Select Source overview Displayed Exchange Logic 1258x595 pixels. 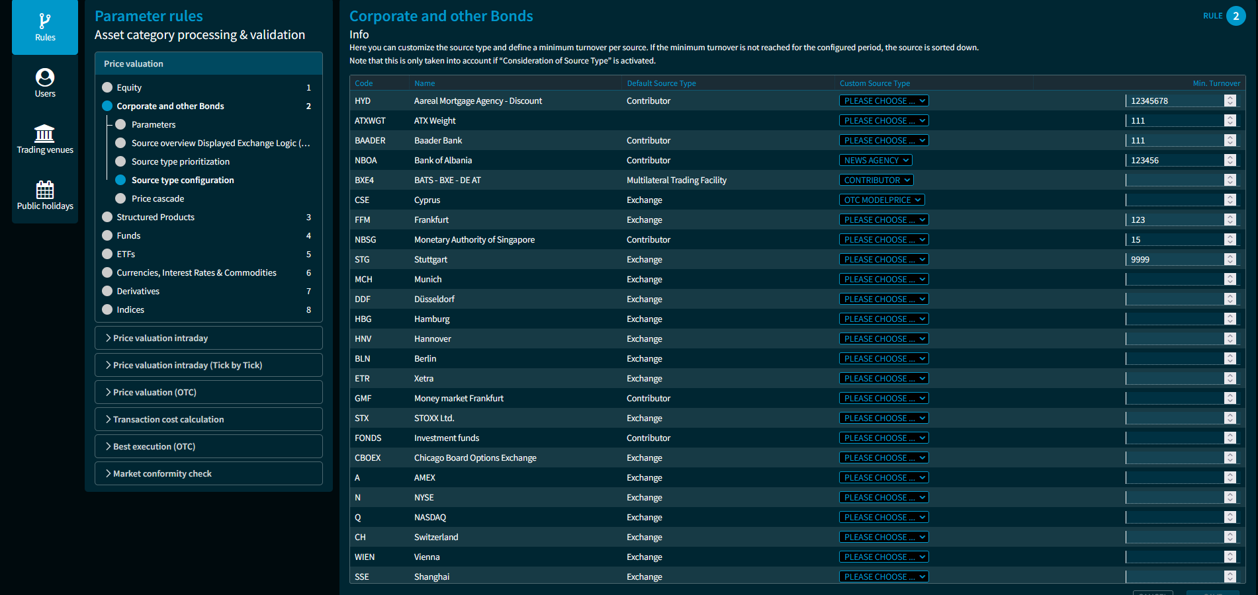pos(220,143)
